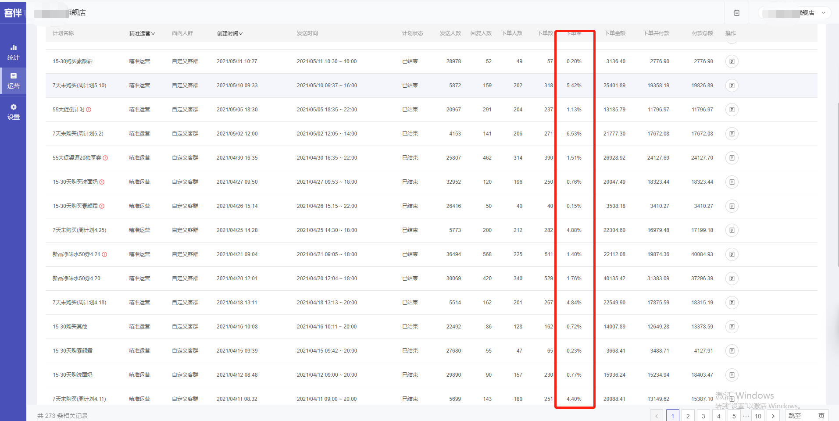The height and width of the screenshot is (421, 839).
Task: Click warning icon next to 15-30天购买素颜霜 04/26
Action: (x=102, y=206)
